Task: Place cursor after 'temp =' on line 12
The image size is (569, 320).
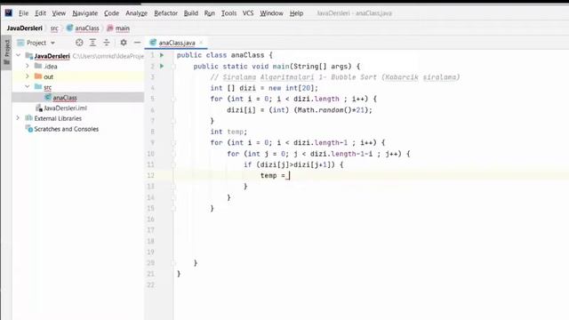Action: pyautogui.click(x=289, y=176)
